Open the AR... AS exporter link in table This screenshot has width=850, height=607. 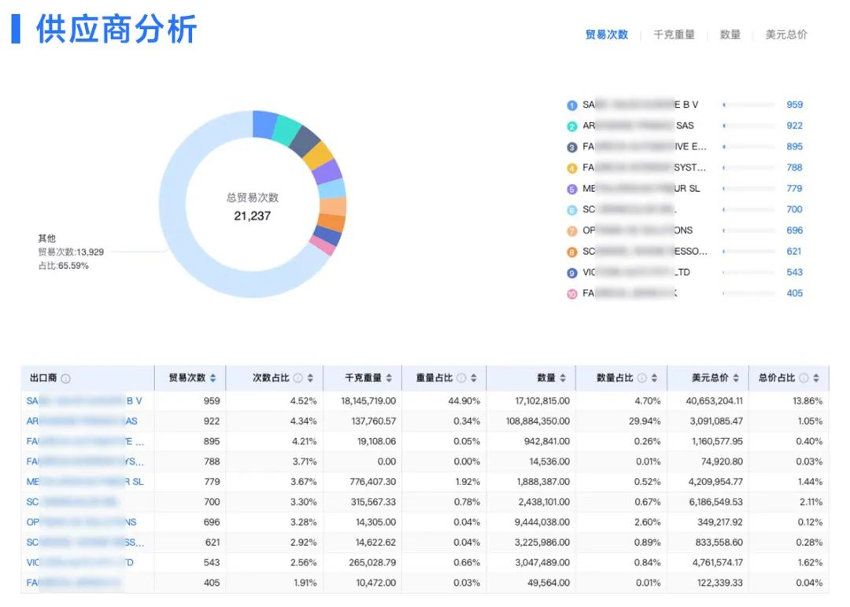[82, 421]
